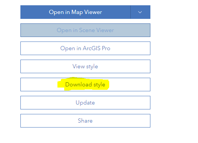Click the Update button
The image size is (198, 143).
[85, 103]
